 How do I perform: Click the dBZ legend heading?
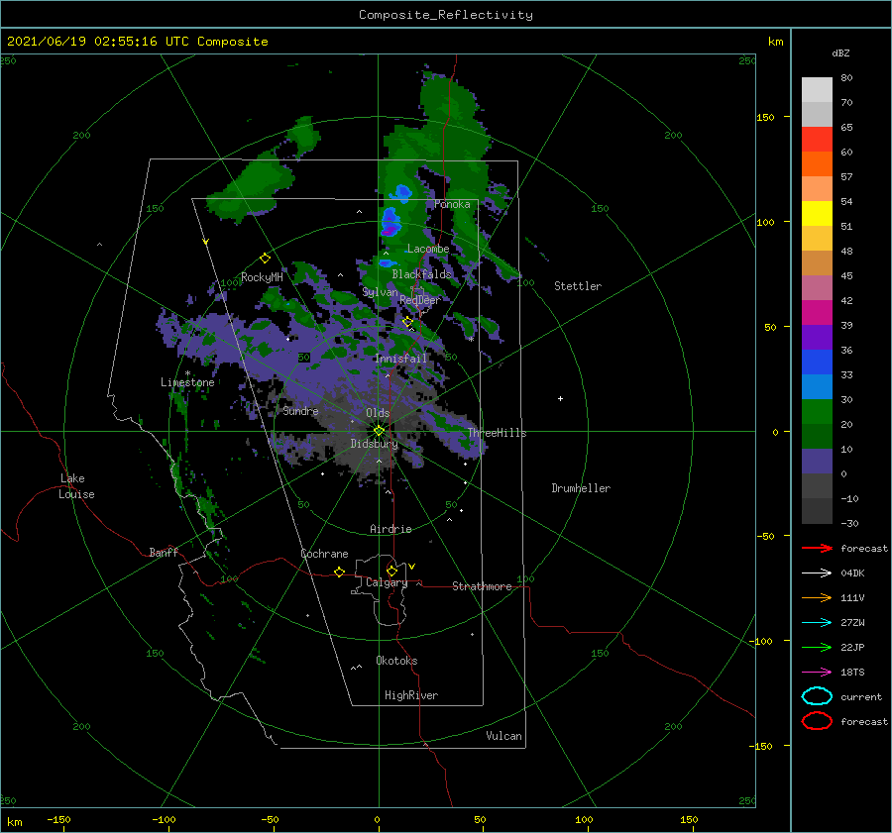840,52
